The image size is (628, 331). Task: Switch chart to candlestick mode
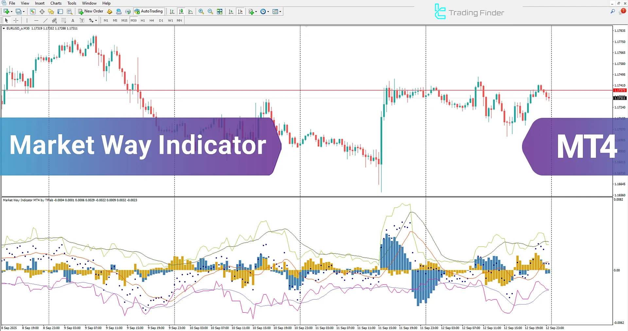click(x=181, y=11)
